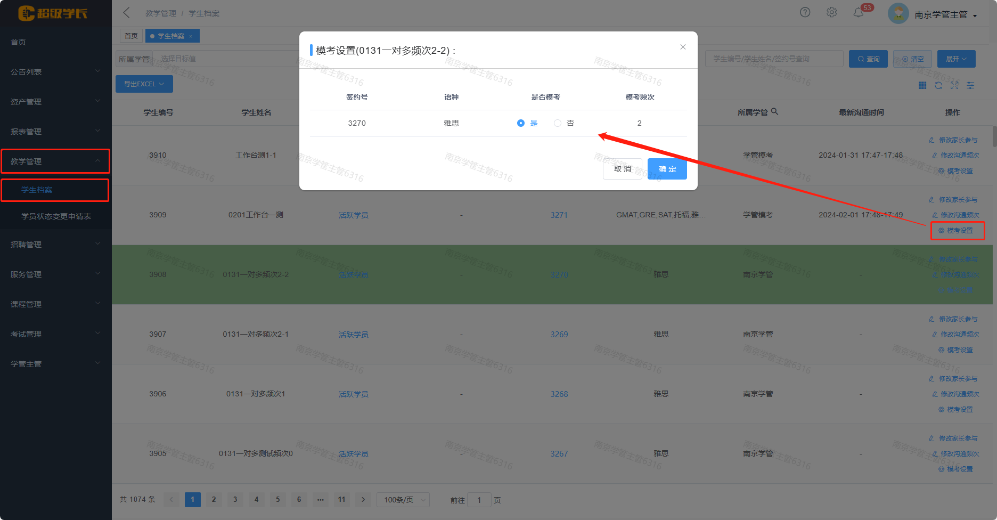Open the 100条/页 page size dropdown
The height and width of the screenshot is (520, 997).
point(403,500)
